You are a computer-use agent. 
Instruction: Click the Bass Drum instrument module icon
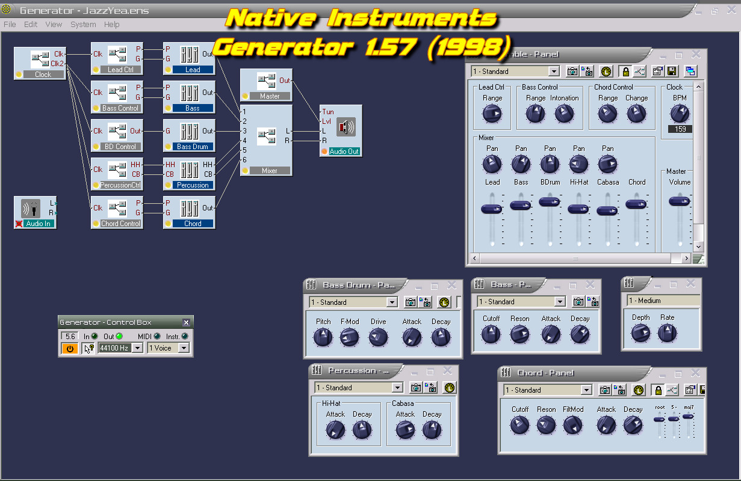point(190,131)
